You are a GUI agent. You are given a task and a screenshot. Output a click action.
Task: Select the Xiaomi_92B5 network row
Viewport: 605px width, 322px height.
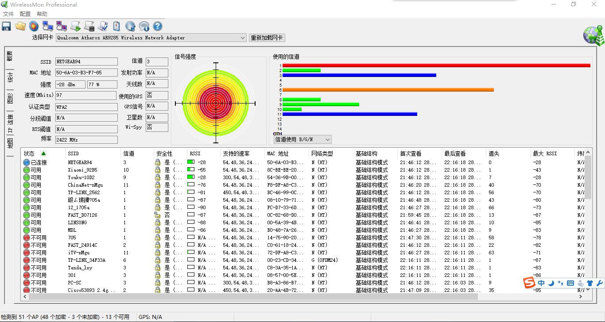(82, 170)
